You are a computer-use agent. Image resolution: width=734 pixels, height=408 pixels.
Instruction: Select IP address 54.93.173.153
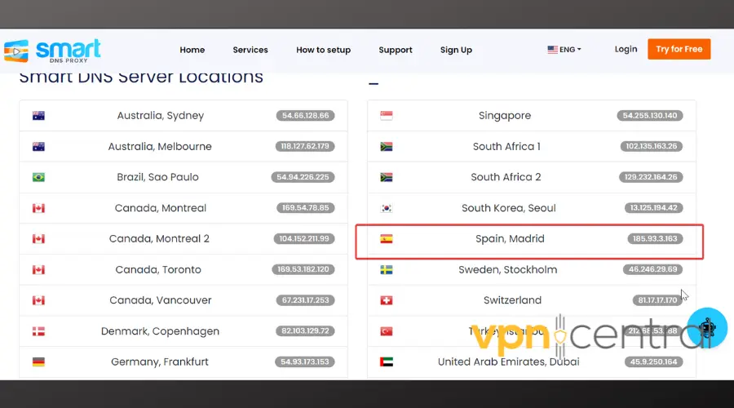(305, 361)
